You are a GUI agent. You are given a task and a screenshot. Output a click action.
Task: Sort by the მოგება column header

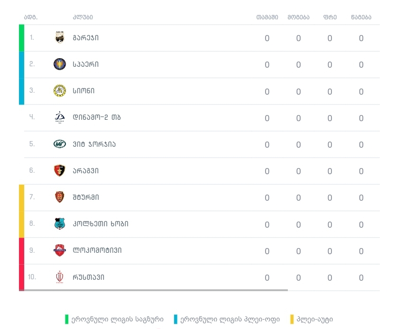298,18
